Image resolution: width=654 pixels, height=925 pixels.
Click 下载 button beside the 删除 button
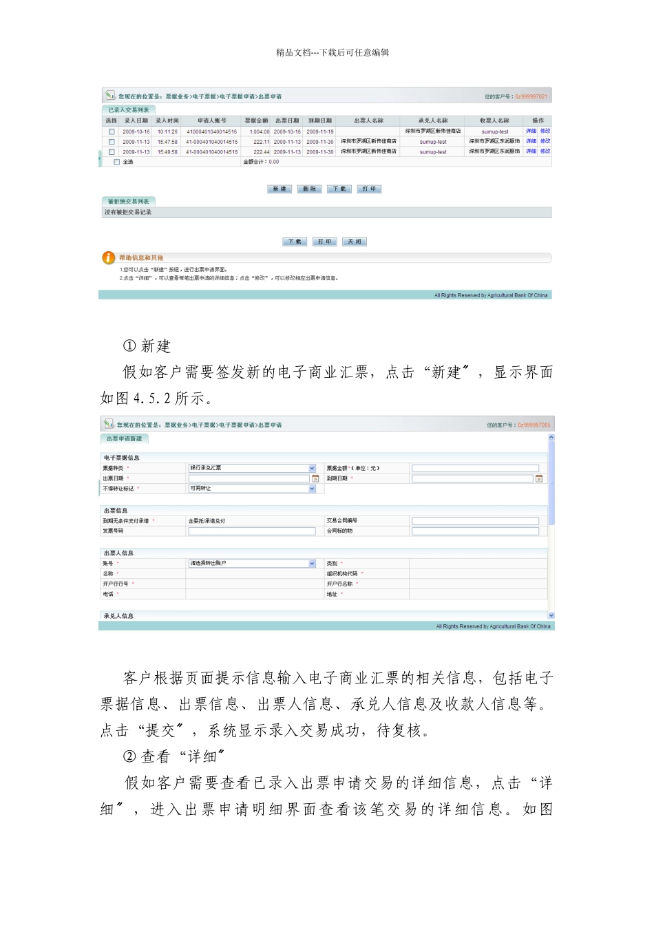(x=339, y=189)
